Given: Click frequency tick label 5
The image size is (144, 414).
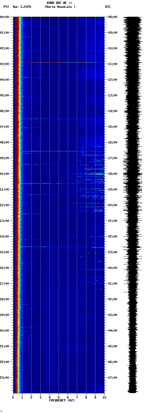Looking at the screenshot, I should tap(59, 398).
